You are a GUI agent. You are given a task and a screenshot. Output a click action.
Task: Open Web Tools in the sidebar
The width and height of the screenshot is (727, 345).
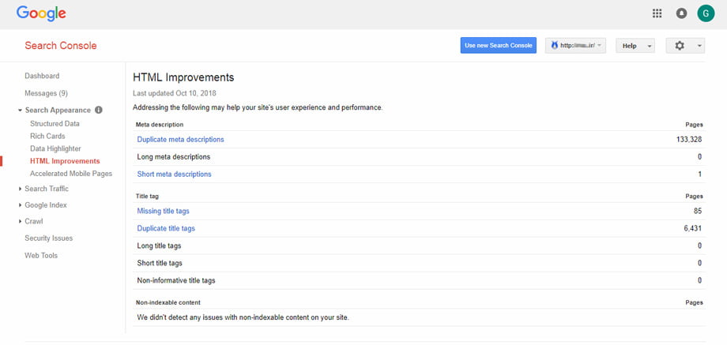point(41,256)
